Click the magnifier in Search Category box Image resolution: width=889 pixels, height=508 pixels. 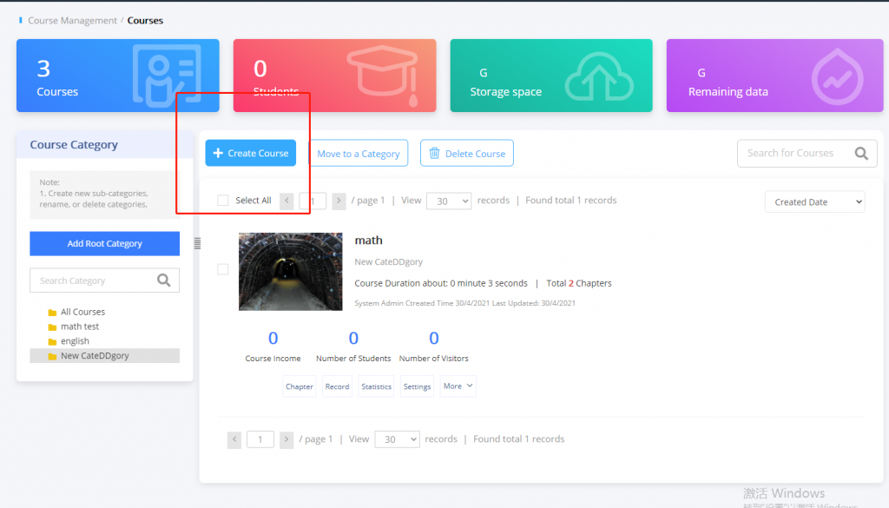164,280
